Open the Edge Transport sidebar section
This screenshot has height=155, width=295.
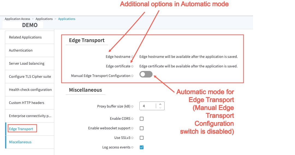21,129
